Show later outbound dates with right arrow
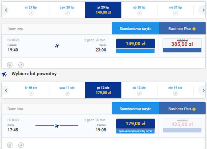The height and width of the screenshot is (149, 207). pyautogui.click(x=202, y=10)
